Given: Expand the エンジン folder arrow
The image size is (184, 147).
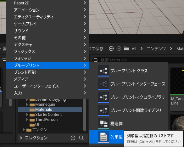Looking at the screenshot, I should point(24,130).
